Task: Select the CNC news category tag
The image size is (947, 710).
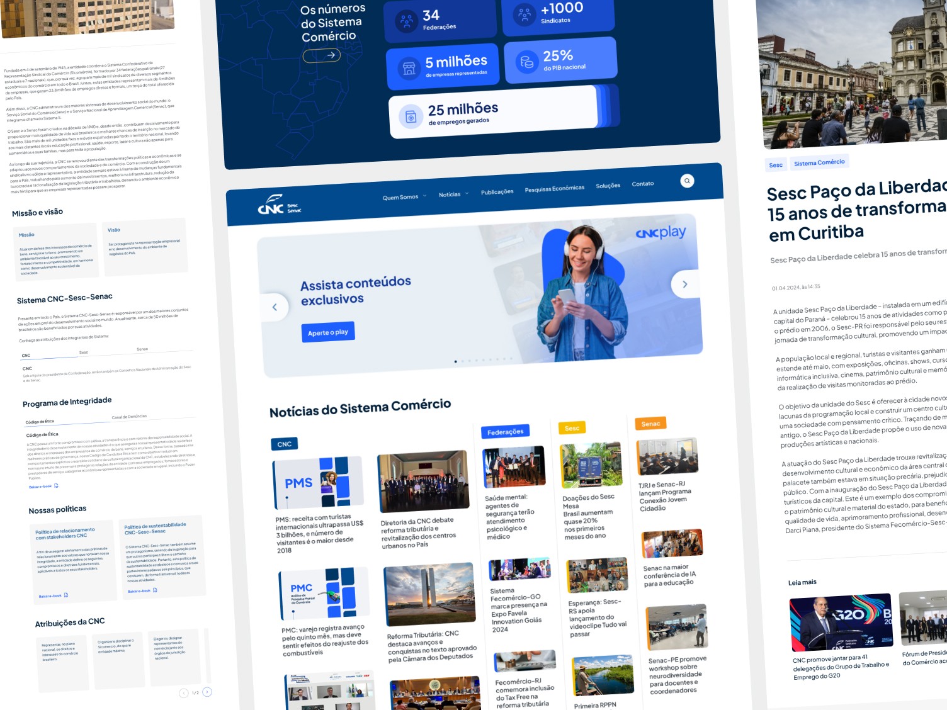Action: pos(285,444)
